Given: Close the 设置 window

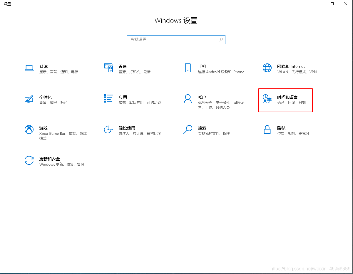Looking at the screenshot, I should coord(346,4).
